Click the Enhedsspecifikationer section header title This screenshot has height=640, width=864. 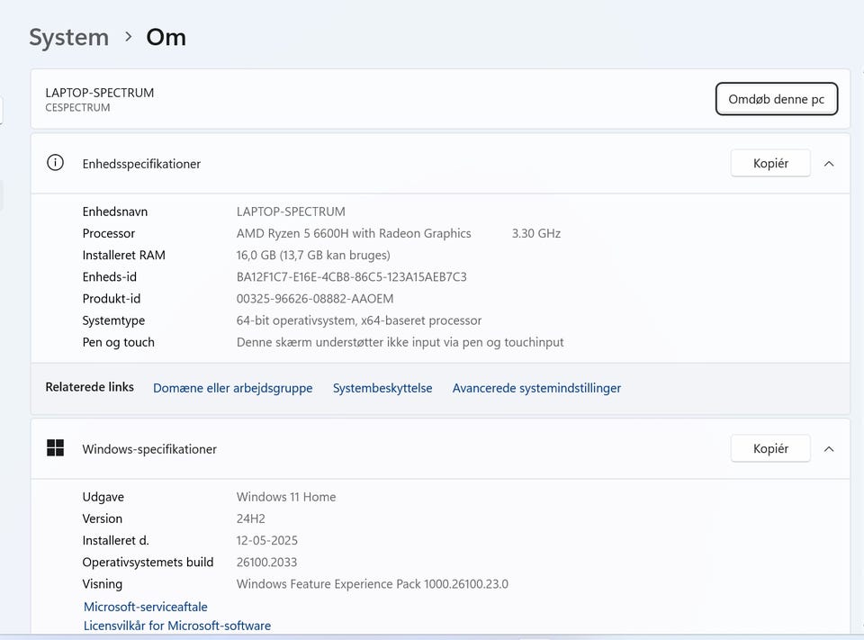(x=141, y=164)
